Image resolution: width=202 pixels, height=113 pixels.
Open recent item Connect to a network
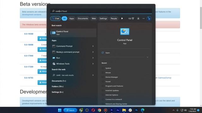coord(114,100)
